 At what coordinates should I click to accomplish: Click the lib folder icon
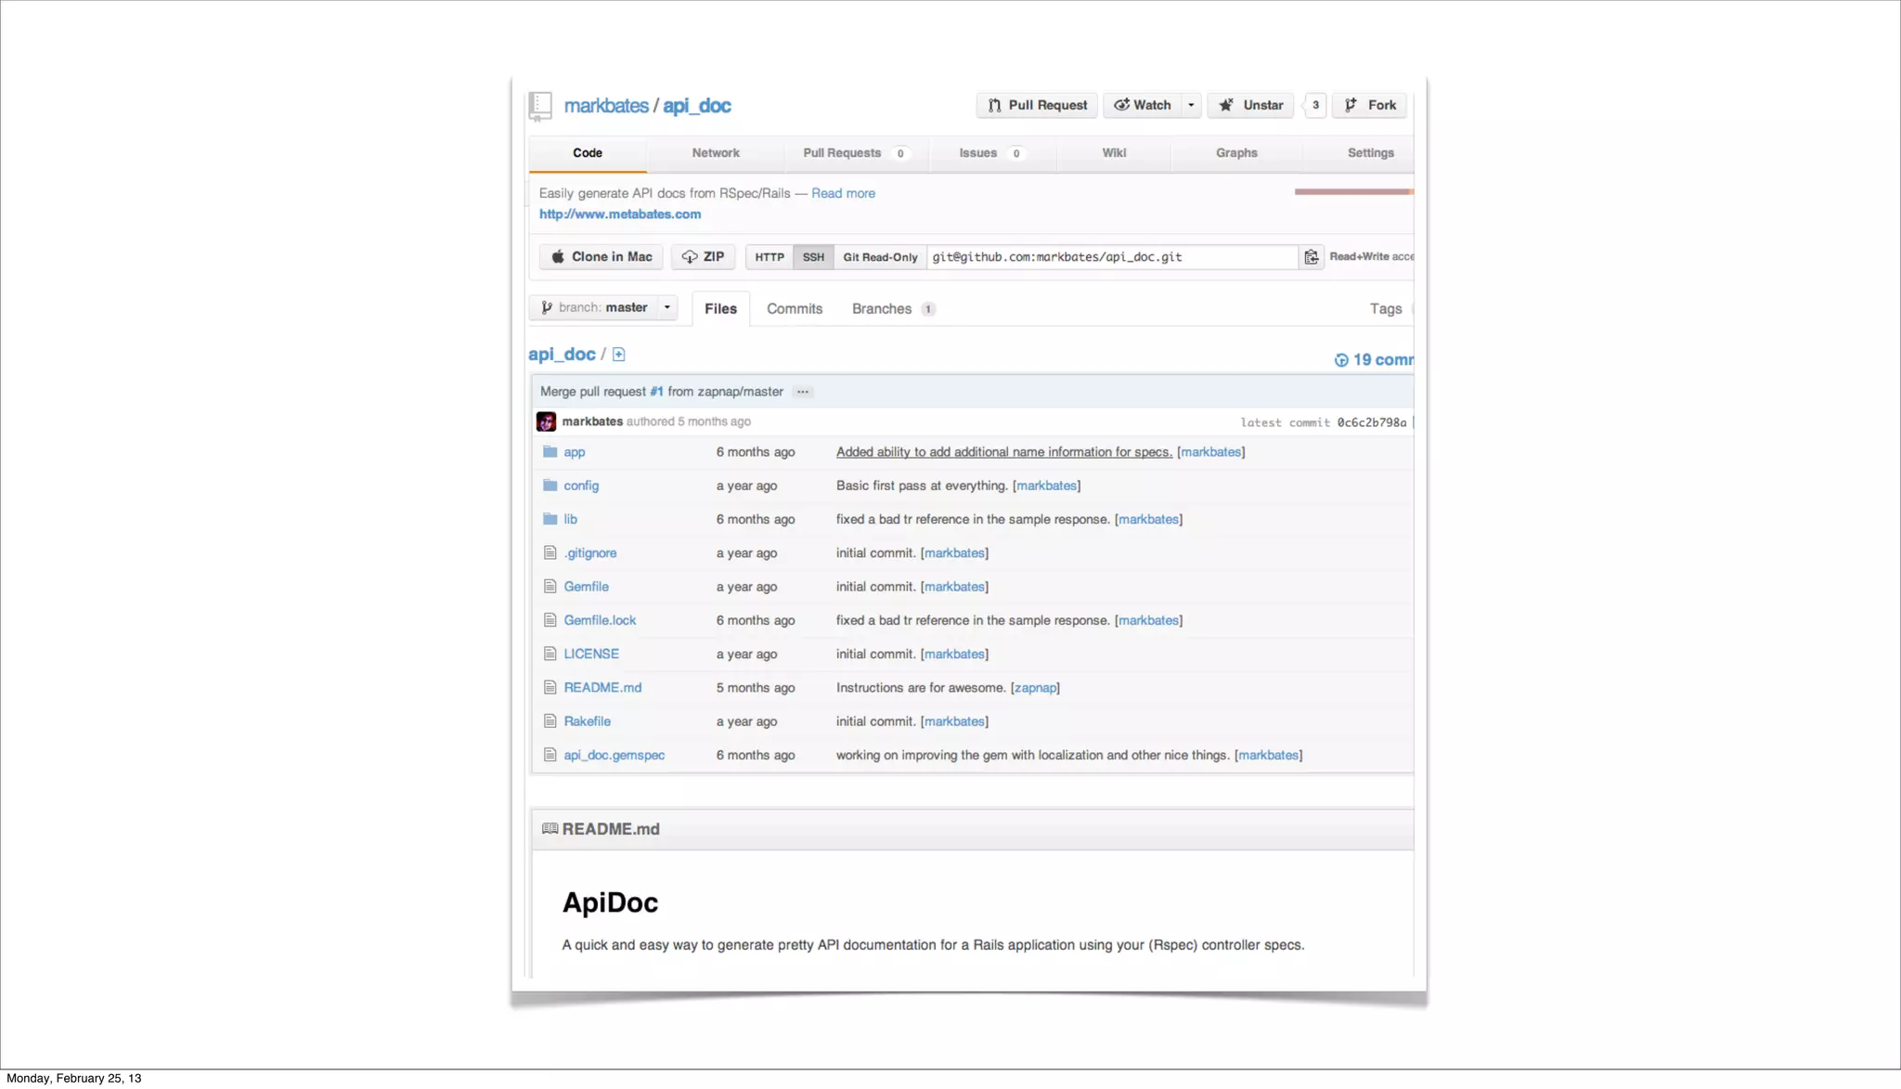click(x=550, y=519)
